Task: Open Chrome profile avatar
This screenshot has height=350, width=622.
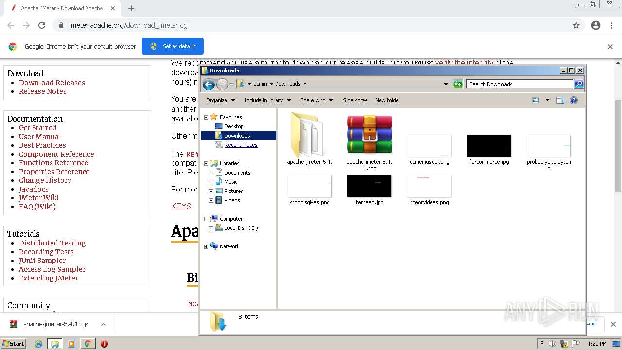Action: pyautogui.click(x=596, y=25)
